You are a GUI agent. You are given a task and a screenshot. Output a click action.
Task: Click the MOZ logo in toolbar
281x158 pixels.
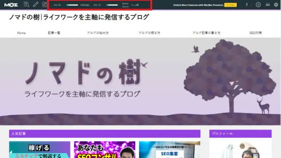[x=11, y=5]
